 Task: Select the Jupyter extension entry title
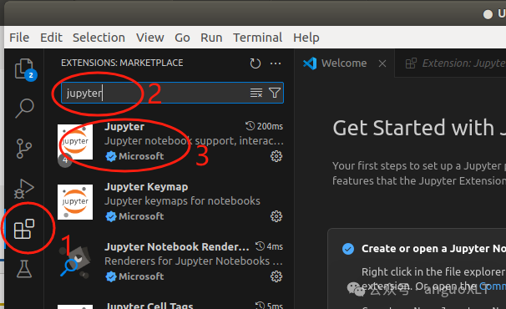tap(124, 127)
